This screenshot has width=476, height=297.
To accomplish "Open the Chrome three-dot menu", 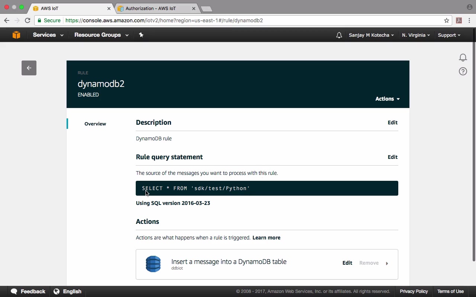I will click(x=469, y=20).
